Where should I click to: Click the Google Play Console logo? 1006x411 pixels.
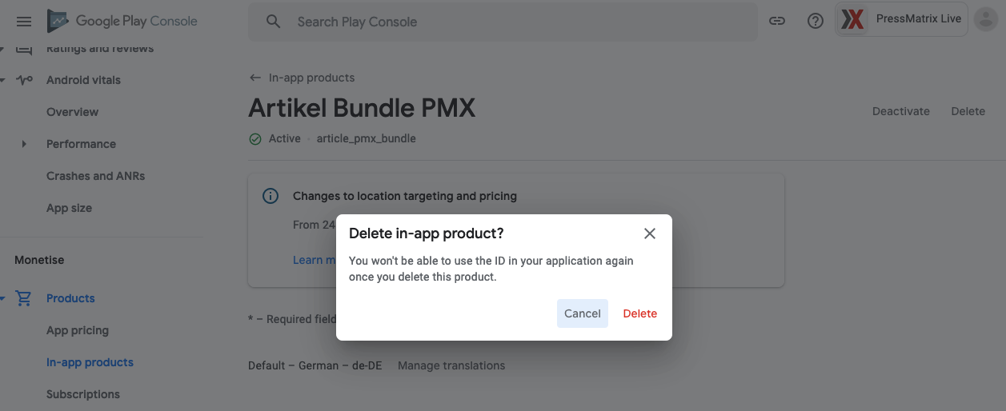coord(122,22)
